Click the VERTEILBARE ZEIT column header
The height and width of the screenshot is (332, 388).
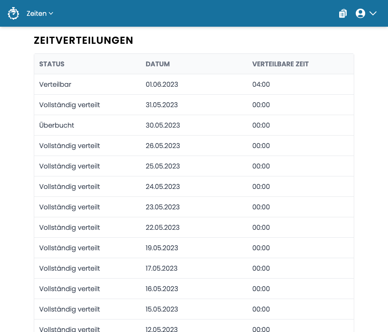280,64
